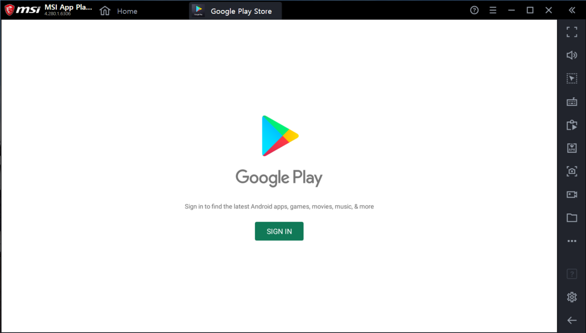Switch to the Home tab
This screenshot has width=586, height=333.
tap(119, 11)
